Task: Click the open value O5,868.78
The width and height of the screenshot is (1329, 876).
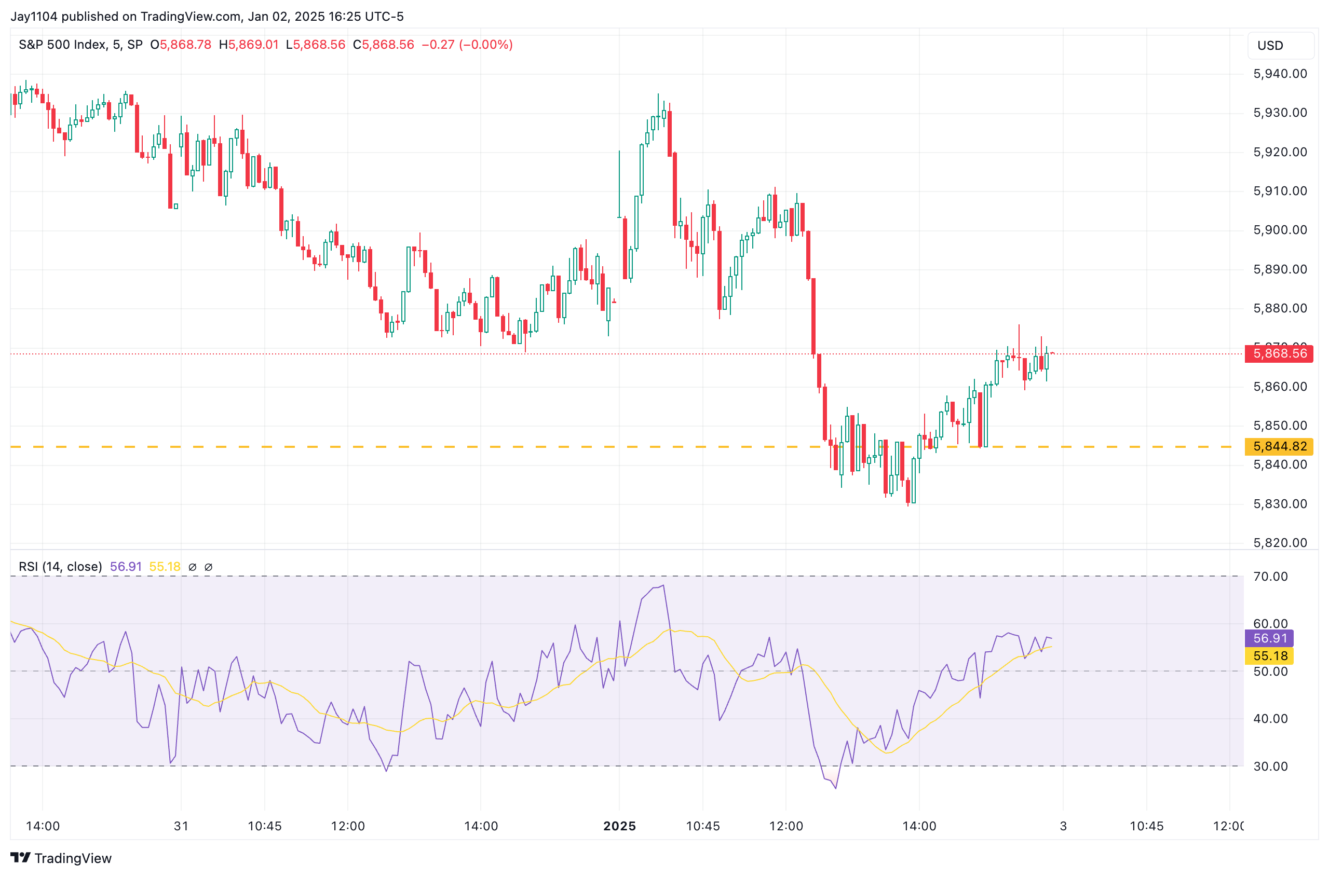Action: (181, 45)
